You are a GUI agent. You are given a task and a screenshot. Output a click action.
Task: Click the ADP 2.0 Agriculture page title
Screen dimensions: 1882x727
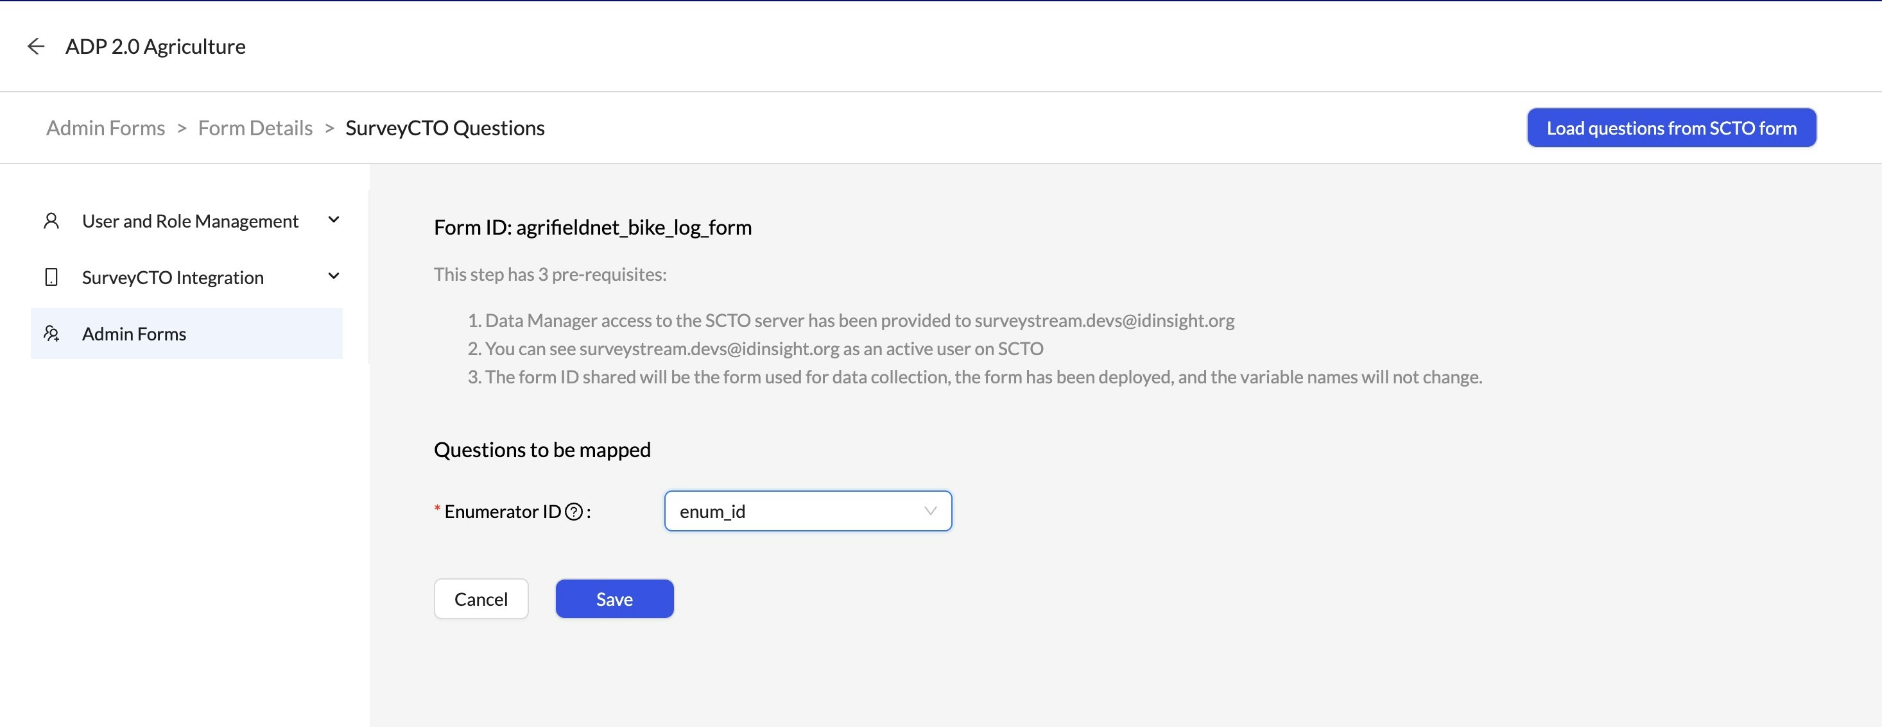pyautogui.click(x=155, y=46)
